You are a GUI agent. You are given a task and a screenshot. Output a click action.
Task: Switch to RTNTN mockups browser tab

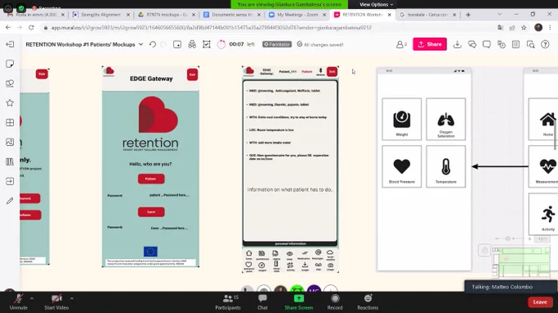(167, 15)
